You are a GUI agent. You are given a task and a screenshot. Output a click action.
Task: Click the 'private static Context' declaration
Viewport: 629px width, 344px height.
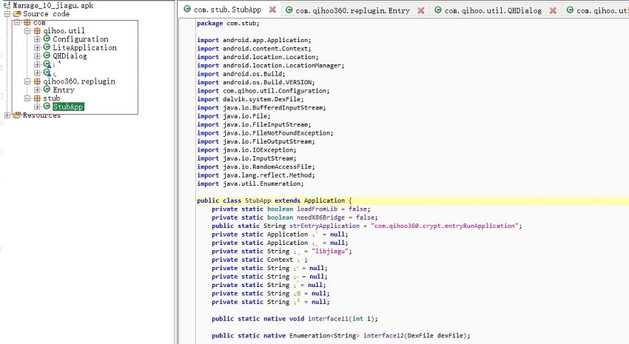pyautogui.click(x=260, y=260)
